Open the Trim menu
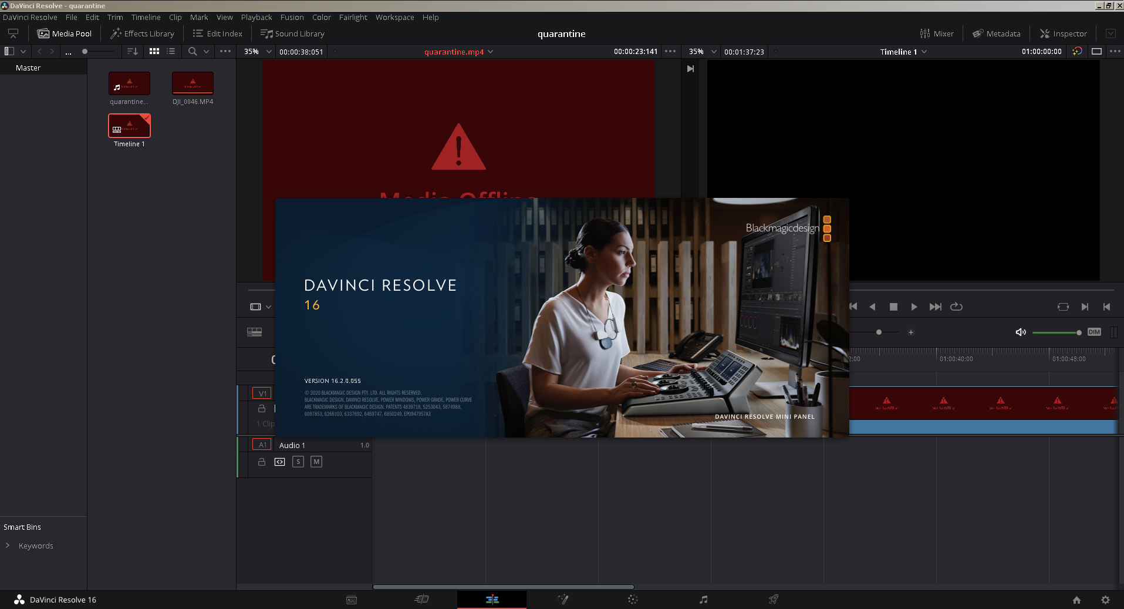Viewport: 1124px width, 609px height. pos(115,17)
